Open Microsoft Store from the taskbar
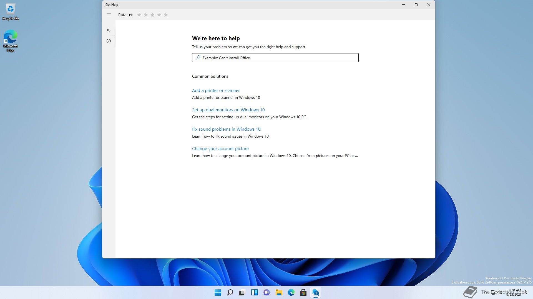The image size is (533, 299). point(303,292)
